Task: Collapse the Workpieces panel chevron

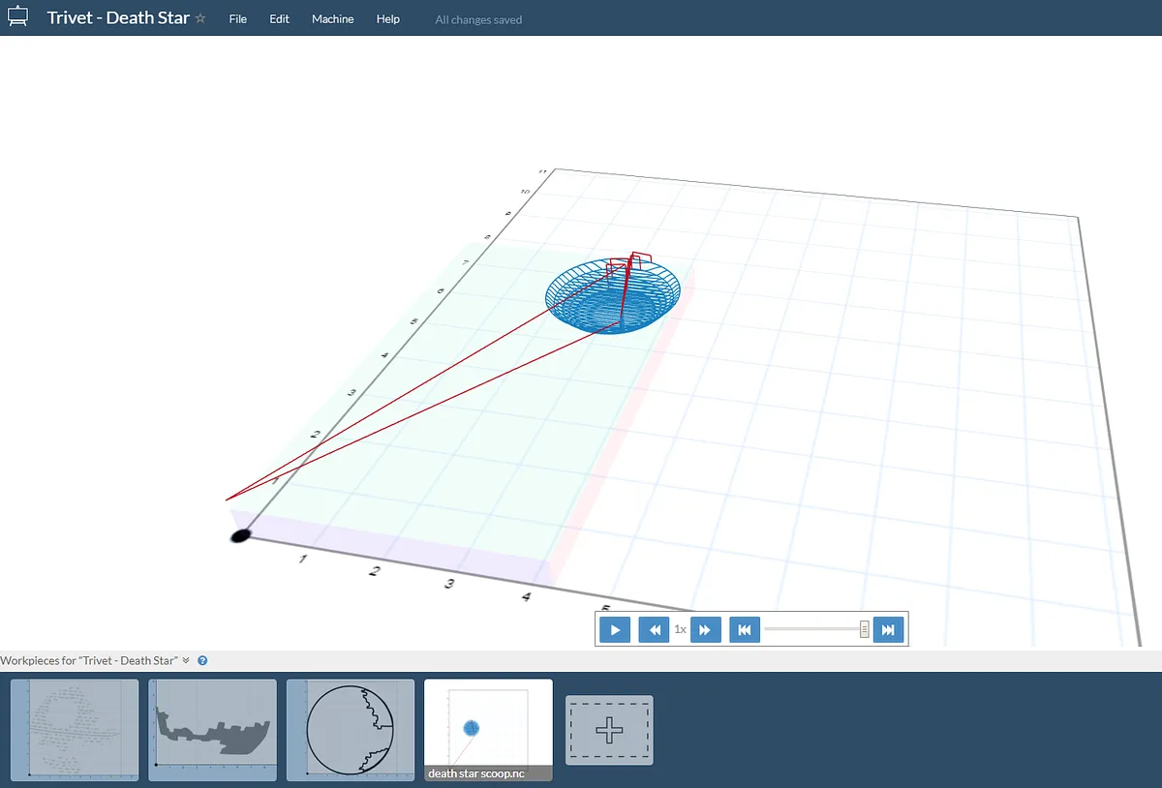Action: (x=186, y=660)
